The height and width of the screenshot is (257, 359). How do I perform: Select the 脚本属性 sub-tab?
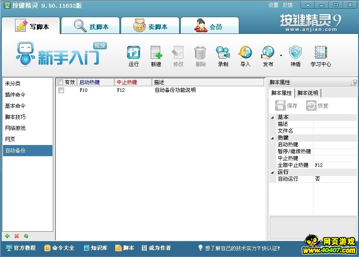281,93
